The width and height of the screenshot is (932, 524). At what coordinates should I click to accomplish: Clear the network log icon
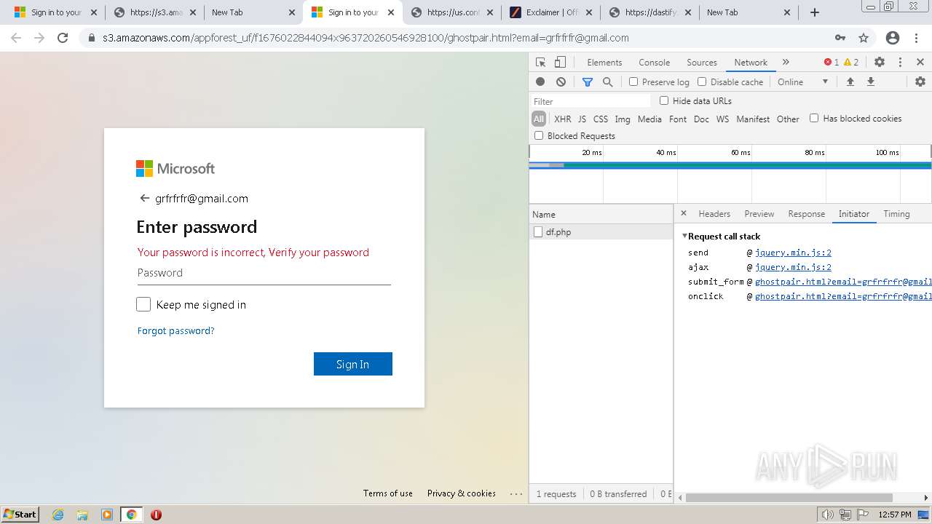point(561,82)
